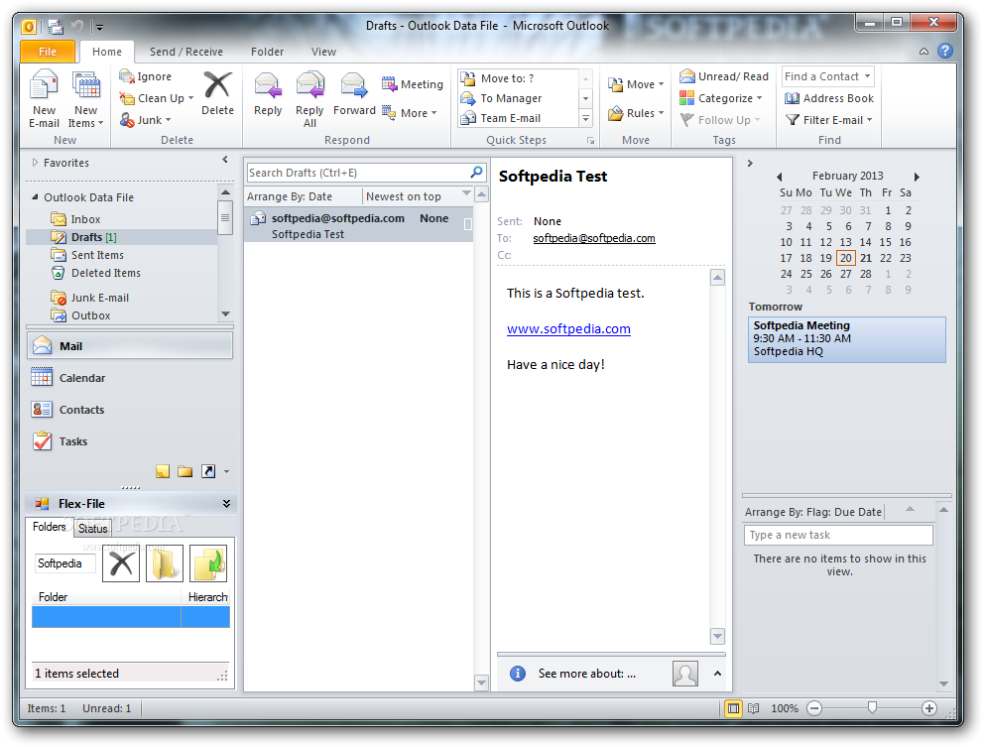
Task: Click Flex-File yellow folder icon
Action: pyautogui.click(x=164, y=563)
